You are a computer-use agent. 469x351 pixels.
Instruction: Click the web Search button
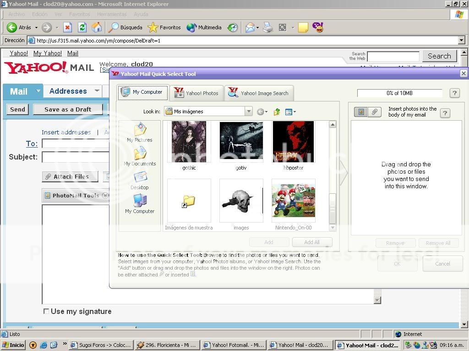click(x=439, y=56)
